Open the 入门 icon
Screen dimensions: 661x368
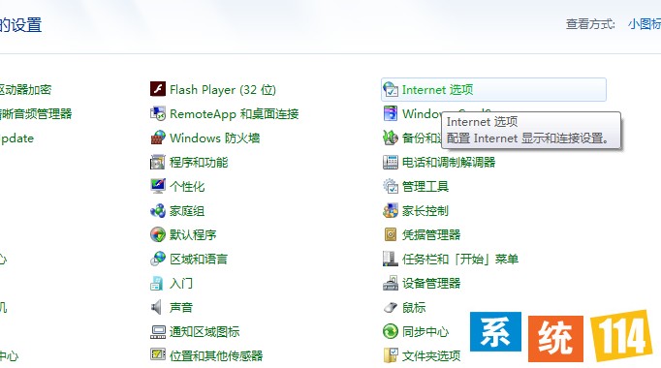[156, 284]
